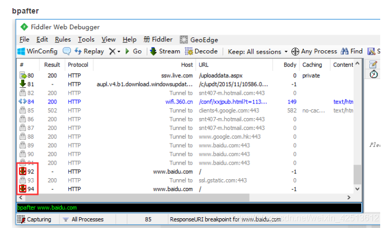Open the File menu
Image resolution: width=384 pixels, height=228 pixels.
(24, 40)
